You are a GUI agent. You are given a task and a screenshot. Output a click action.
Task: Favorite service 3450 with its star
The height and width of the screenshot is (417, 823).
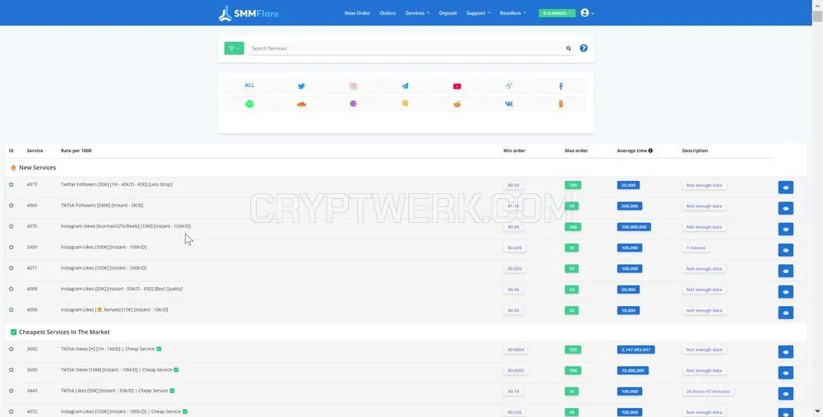click(x=11, y=247)
